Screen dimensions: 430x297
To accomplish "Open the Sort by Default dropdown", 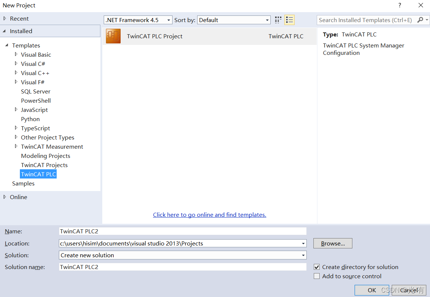I will click(x=234, y=20).
